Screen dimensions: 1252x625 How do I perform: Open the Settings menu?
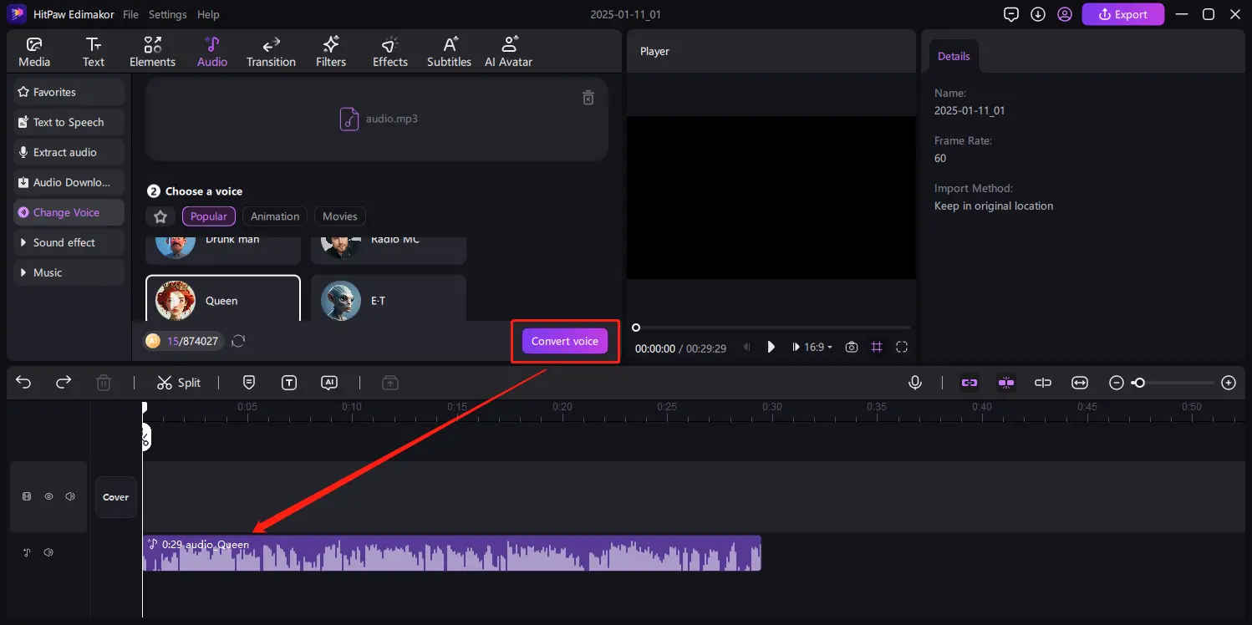tap(167, 14)
